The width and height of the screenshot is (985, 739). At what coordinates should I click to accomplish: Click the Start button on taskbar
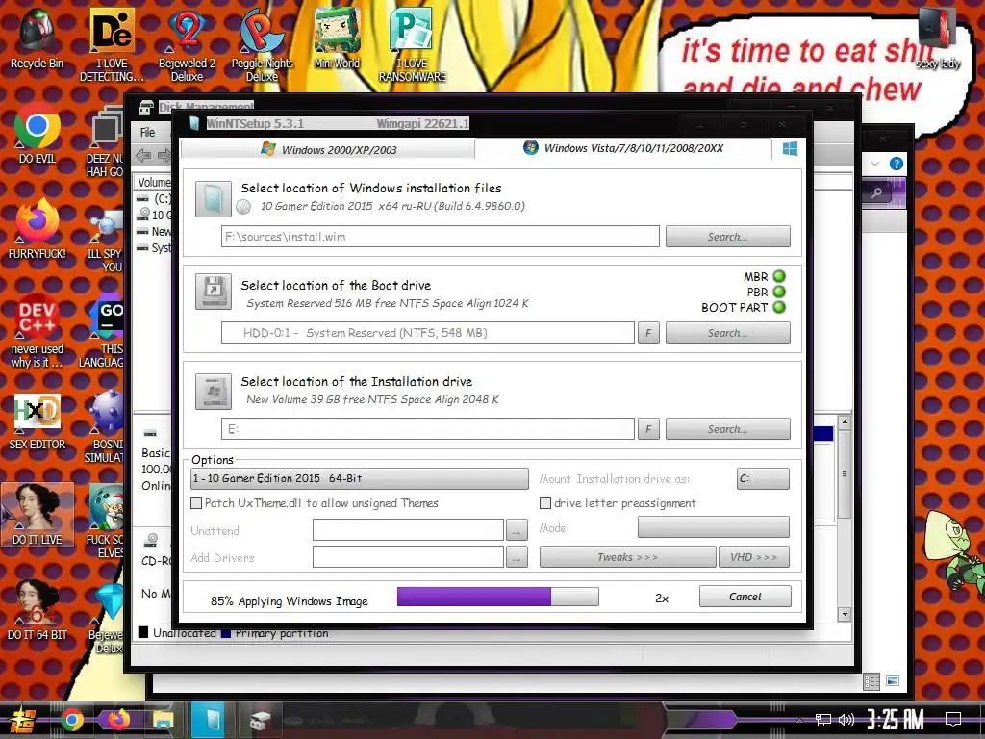click(22, 720)
